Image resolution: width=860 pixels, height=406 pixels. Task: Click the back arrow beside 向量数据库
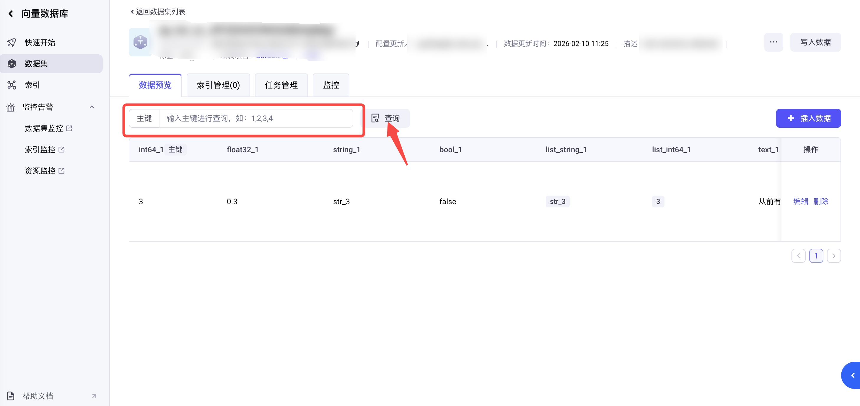pos(11,14)
